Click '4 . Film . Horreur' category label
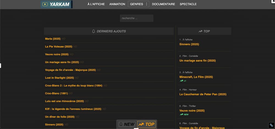The height and width of the screenshot is (129, 275). 188,90
